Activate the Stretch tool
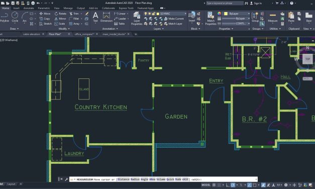 click(x=45, y=24)
